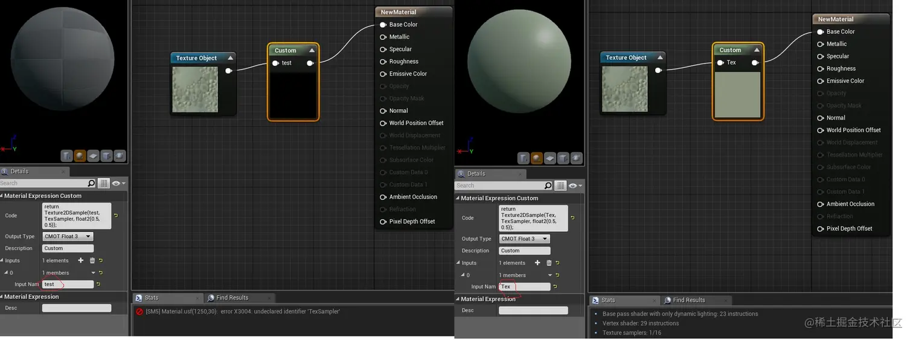Select cube preview mesh in right viewport
Image resolution: width=913 pixels, height=340 pixels.
click(563, 158)
